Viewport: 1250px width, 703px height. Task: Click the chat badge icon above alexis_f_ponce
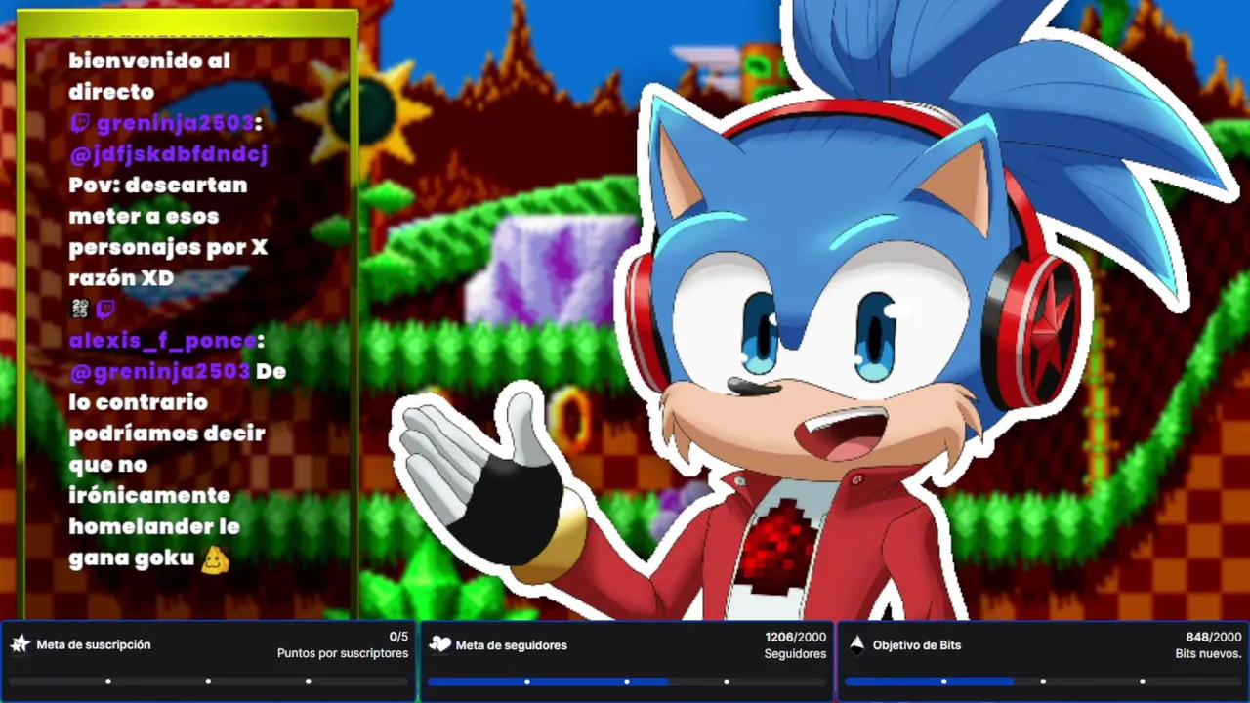[80, 310]
